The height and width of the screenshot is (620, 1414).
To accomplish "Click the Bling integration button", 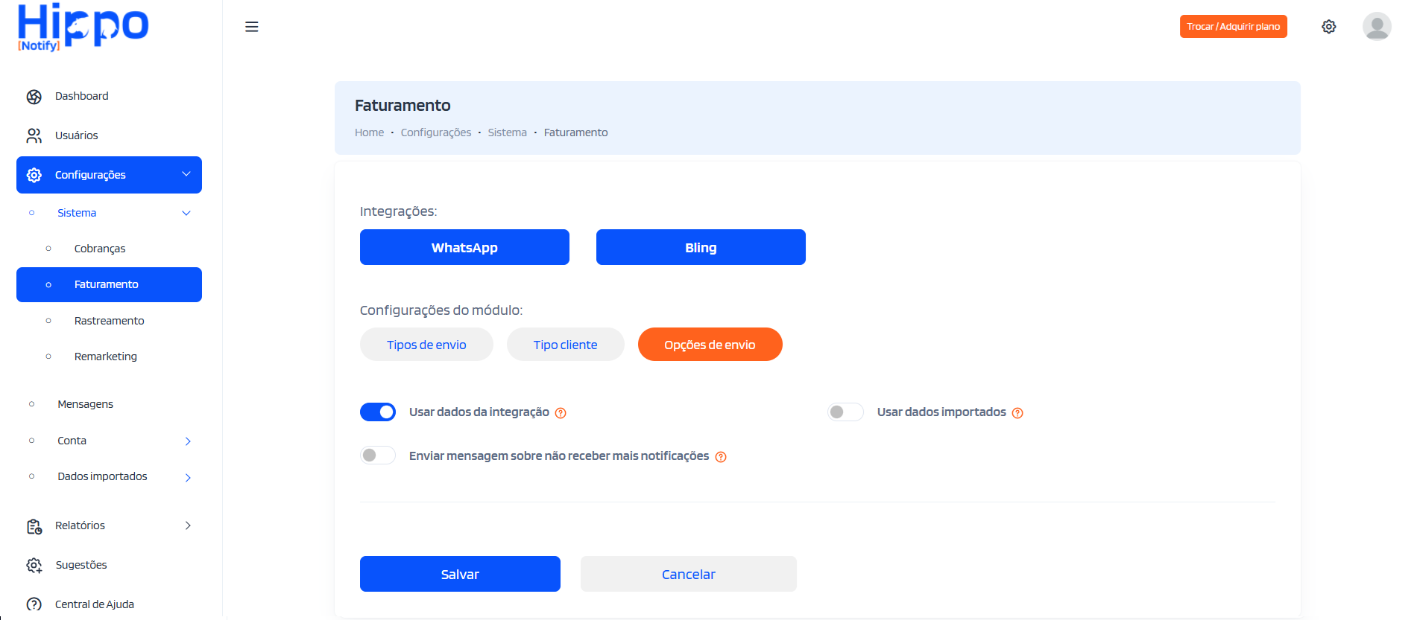I will point(701,247).
